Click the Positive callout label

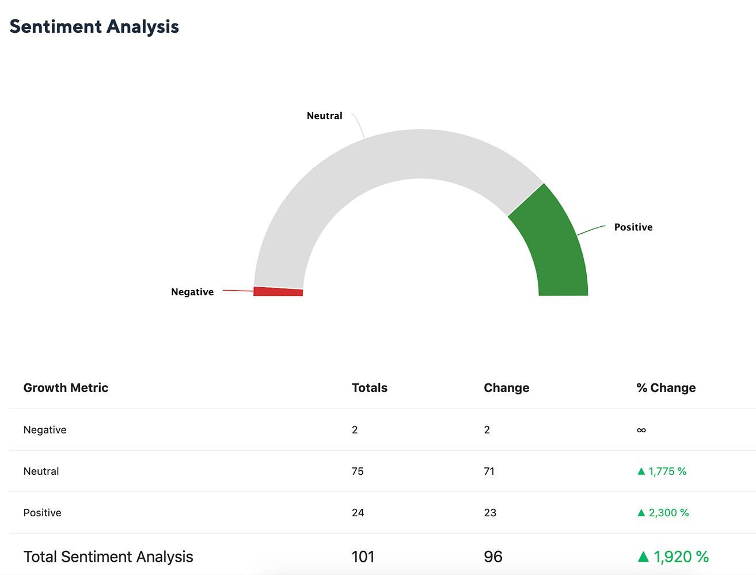pos(633,227)
